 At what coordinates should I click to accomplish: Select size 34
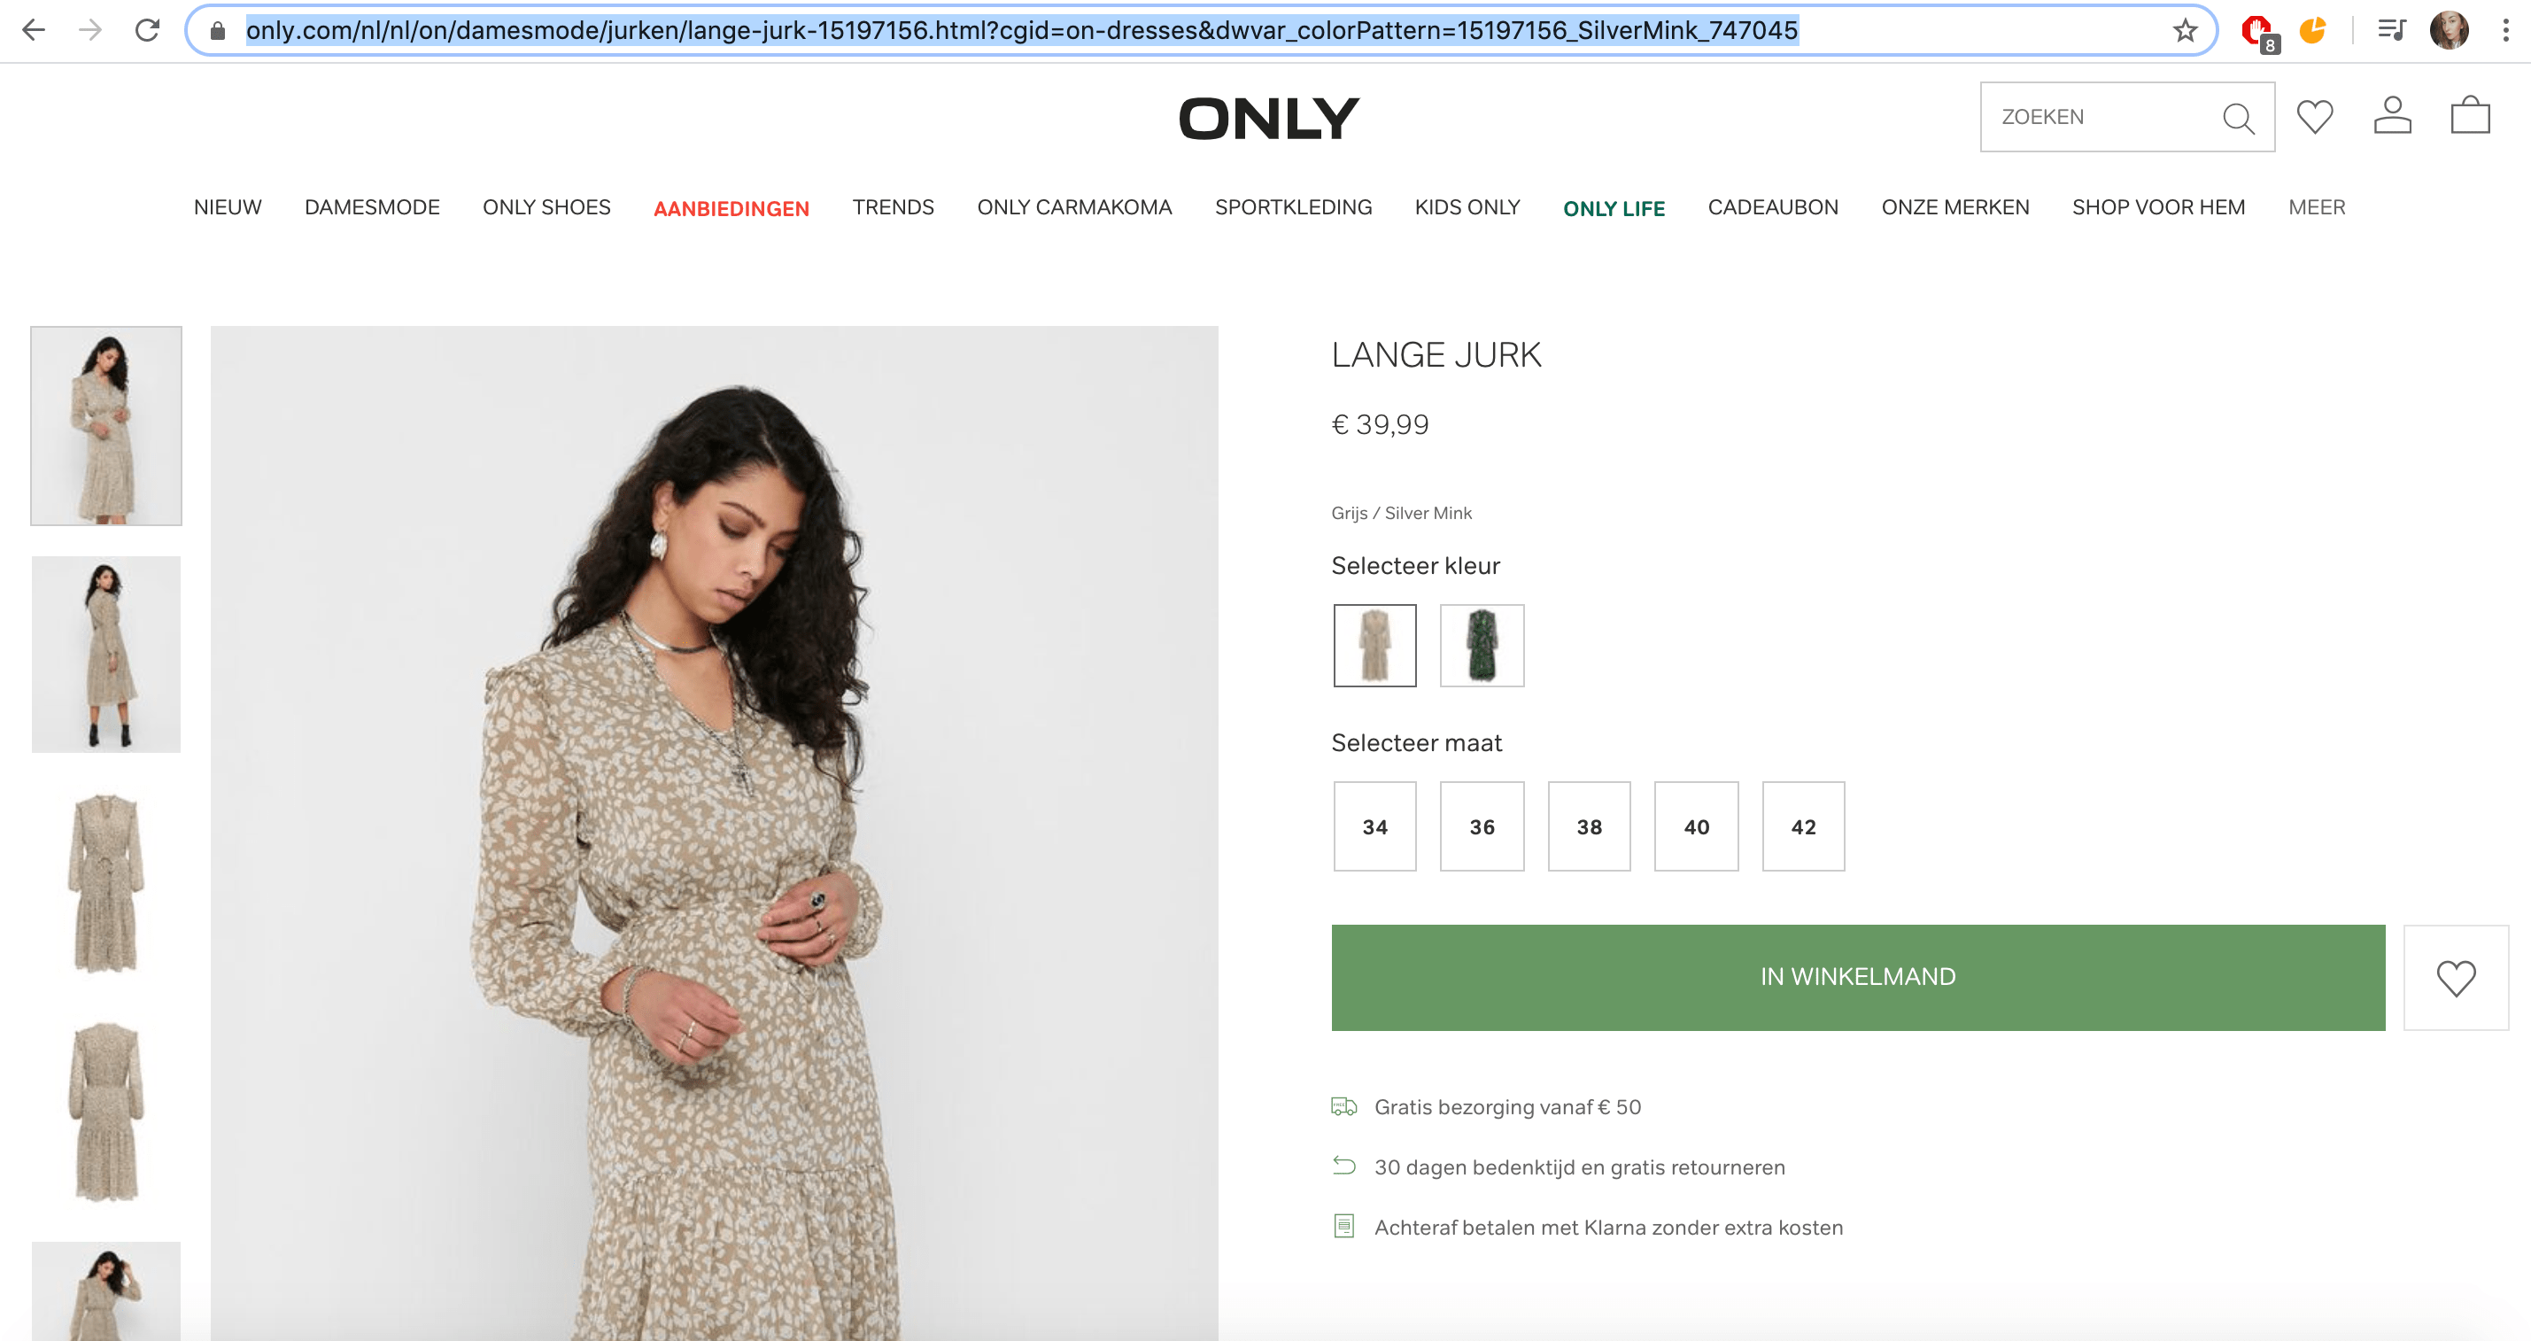(x=1374, y=827)
